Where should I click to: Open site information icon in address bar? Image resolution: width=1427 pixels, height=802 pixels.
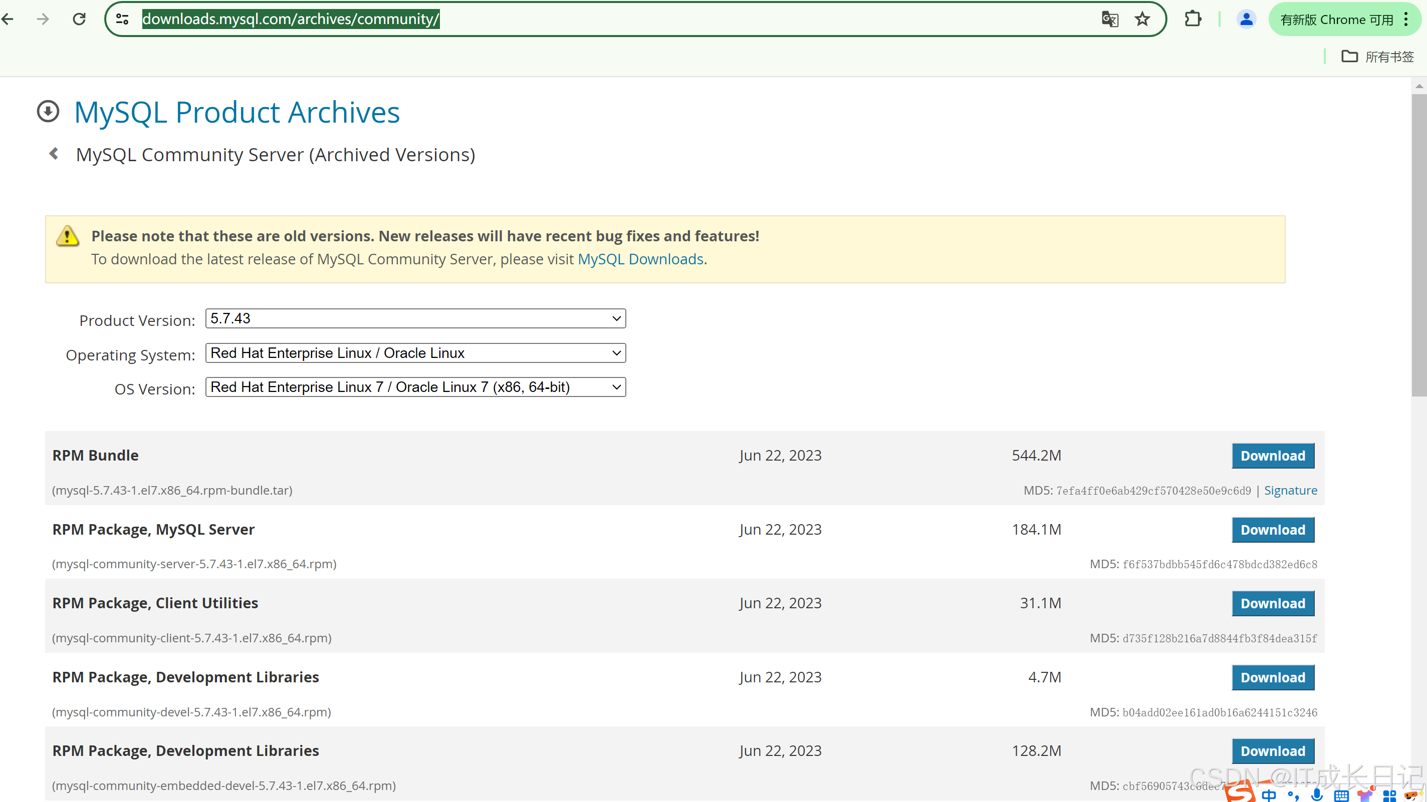[x=122, y=20]
